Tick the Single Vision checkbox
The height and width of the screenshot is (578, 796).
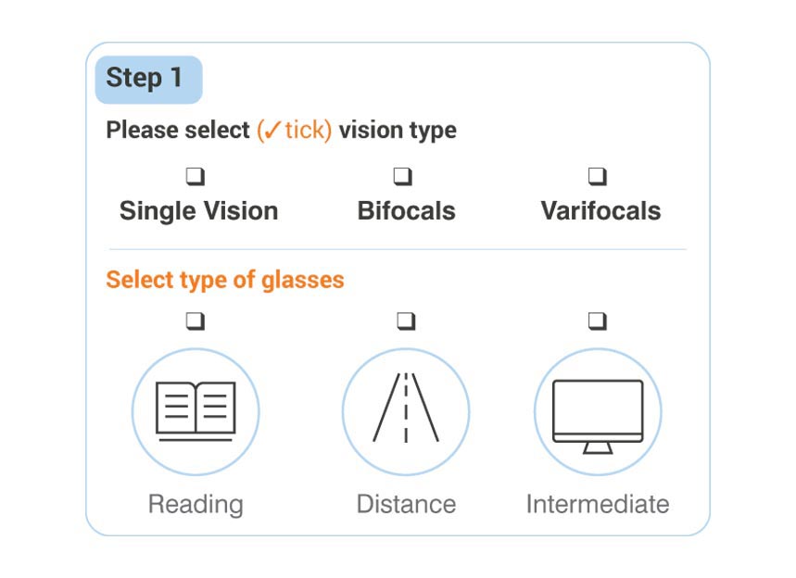click(196, 177)
